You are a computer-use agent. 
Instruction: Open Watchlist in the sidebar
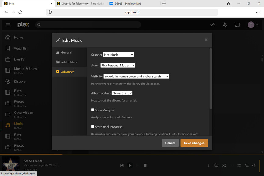(20, 48)
